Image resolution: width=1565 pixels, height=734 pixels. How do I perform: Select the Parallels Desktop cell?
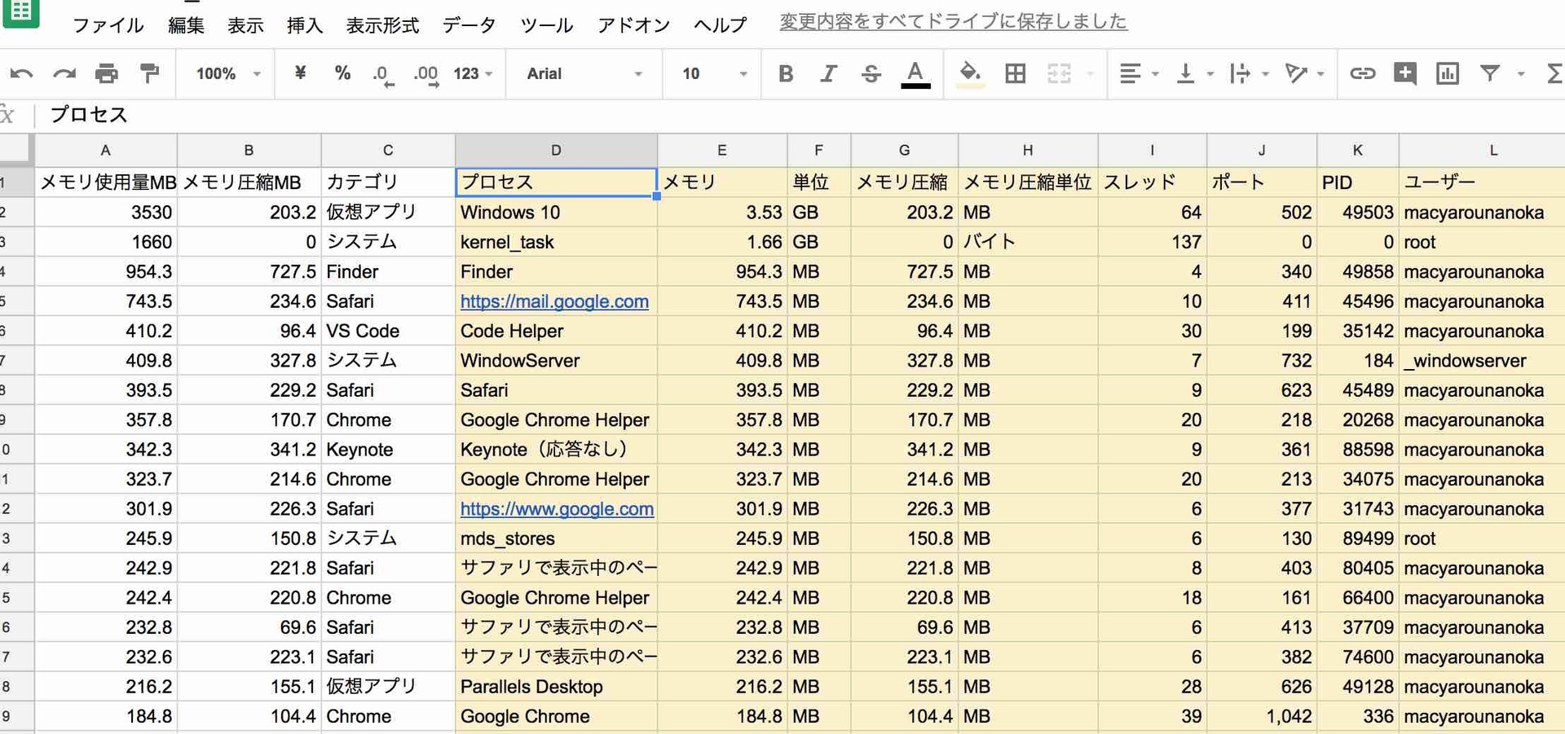(556, 687)
